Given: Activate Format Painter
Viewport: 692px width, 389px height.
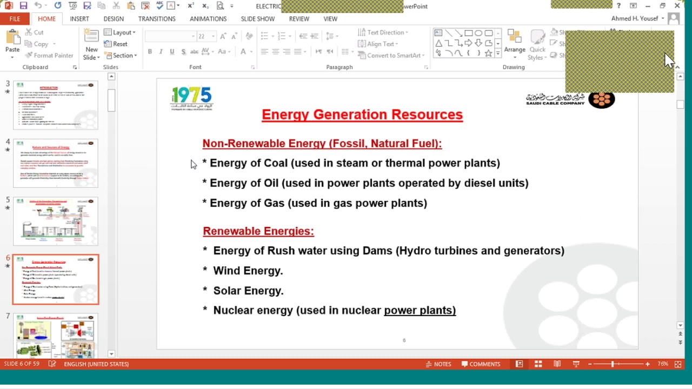Looking at the screenshot, I should (49, 55).
